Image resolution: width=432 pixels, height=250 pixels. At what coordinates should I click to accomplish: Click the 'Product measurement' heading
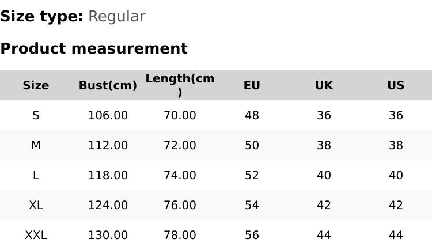(94, 48)
